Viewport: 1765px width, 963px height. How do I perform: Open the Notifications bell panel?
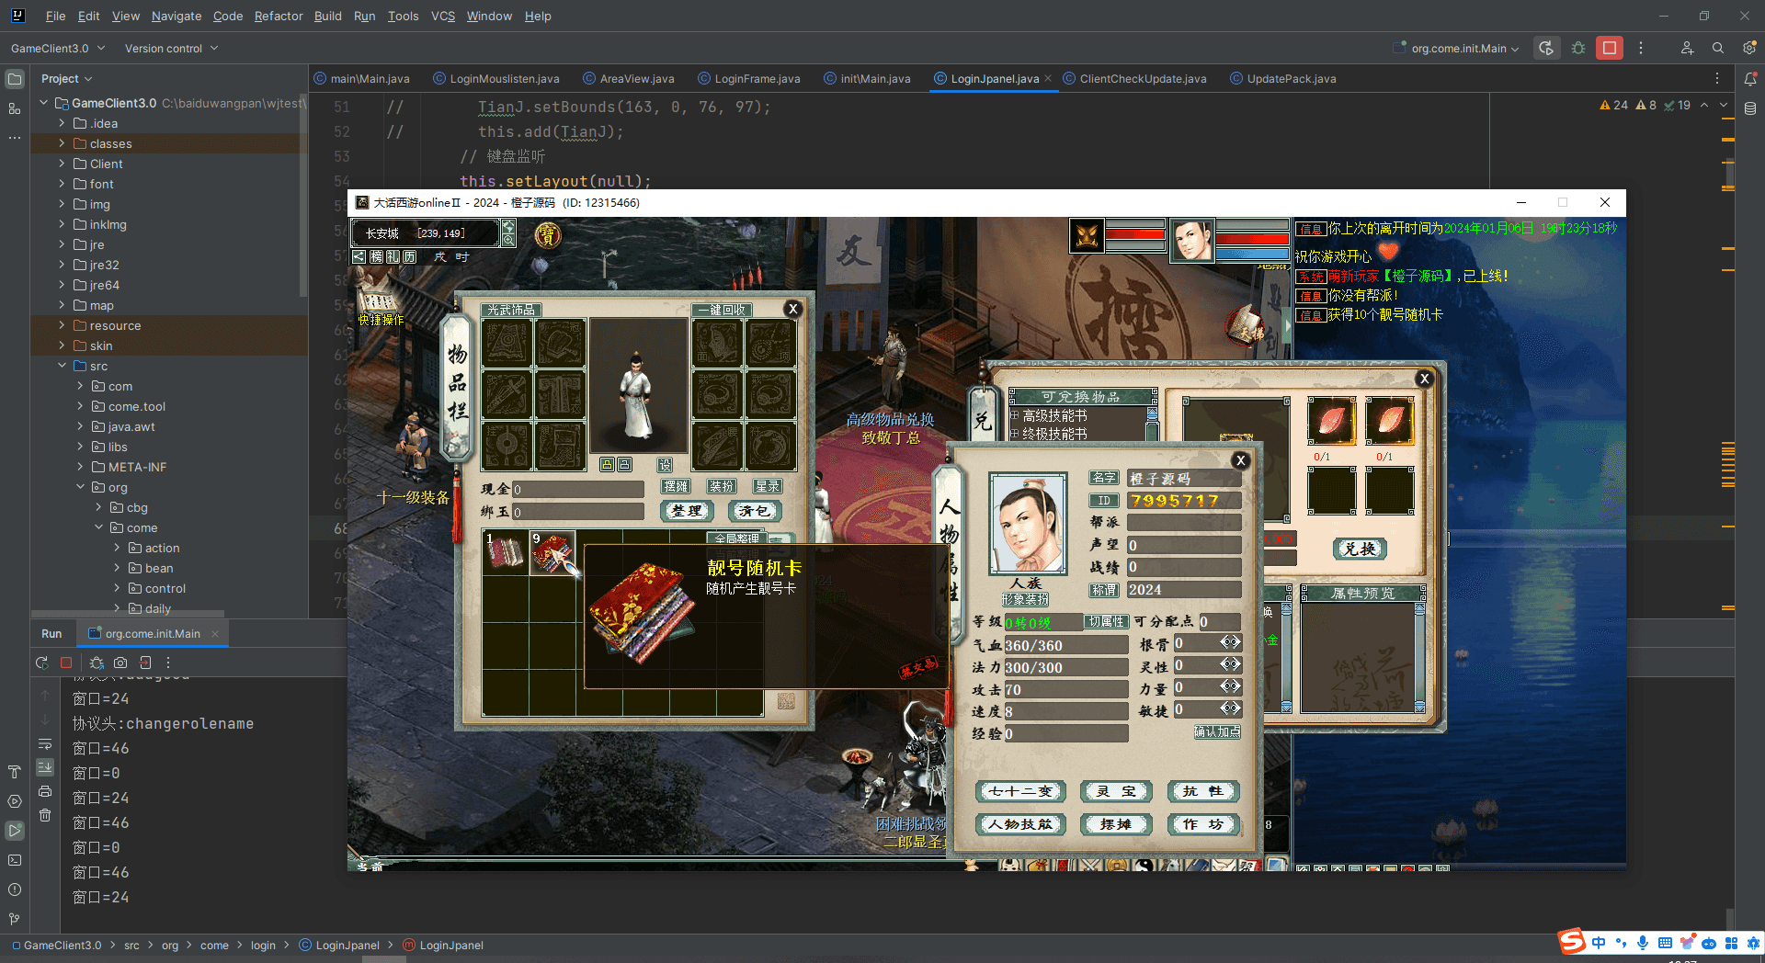pos(1750,79)
